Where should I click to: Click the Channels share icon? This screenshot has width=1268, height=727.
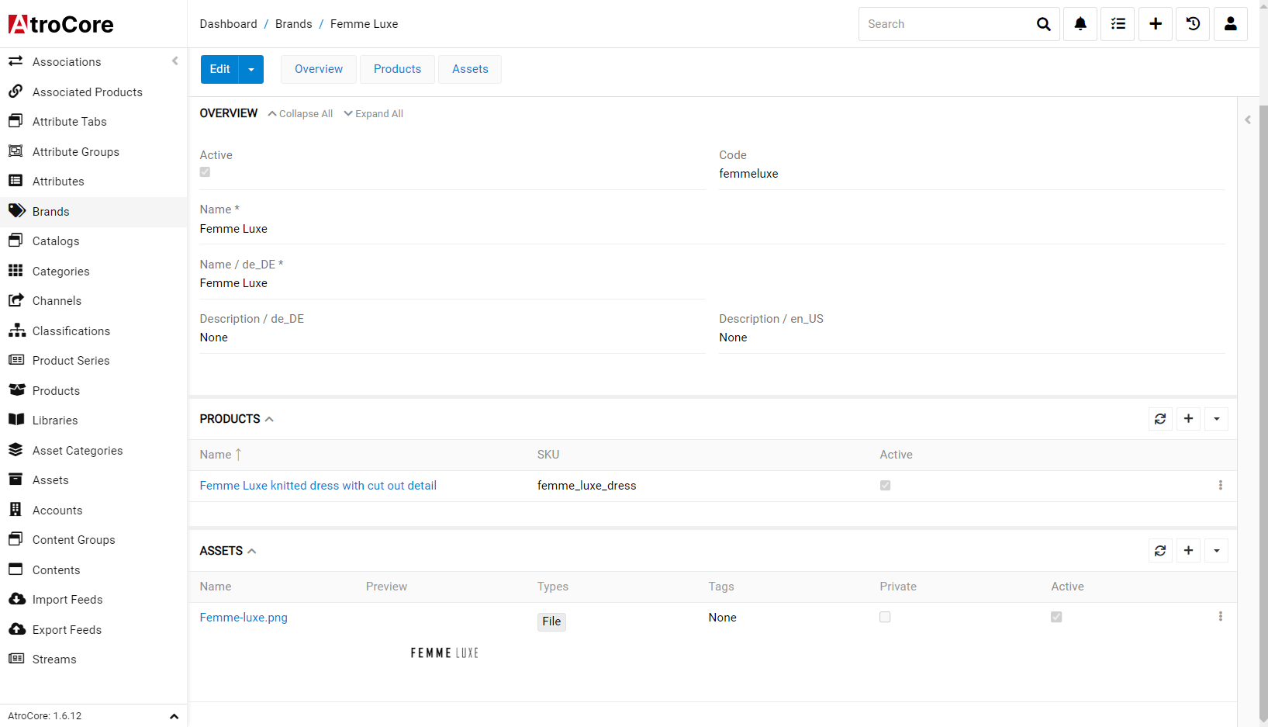pos(16,299)
